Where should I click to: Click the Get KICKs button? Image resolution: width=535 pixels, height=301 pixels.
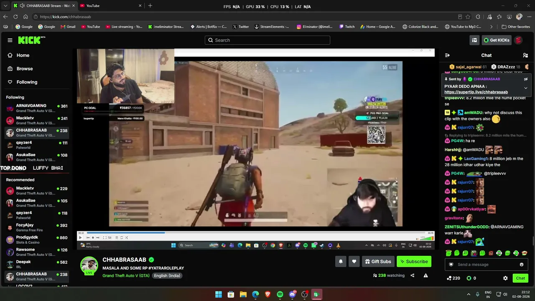(497, 40)
